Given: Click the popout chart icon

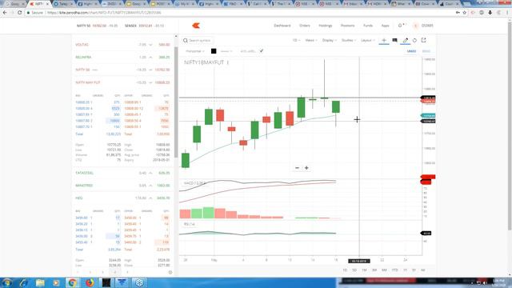Looking at the screenshot, I should point(423,40).
